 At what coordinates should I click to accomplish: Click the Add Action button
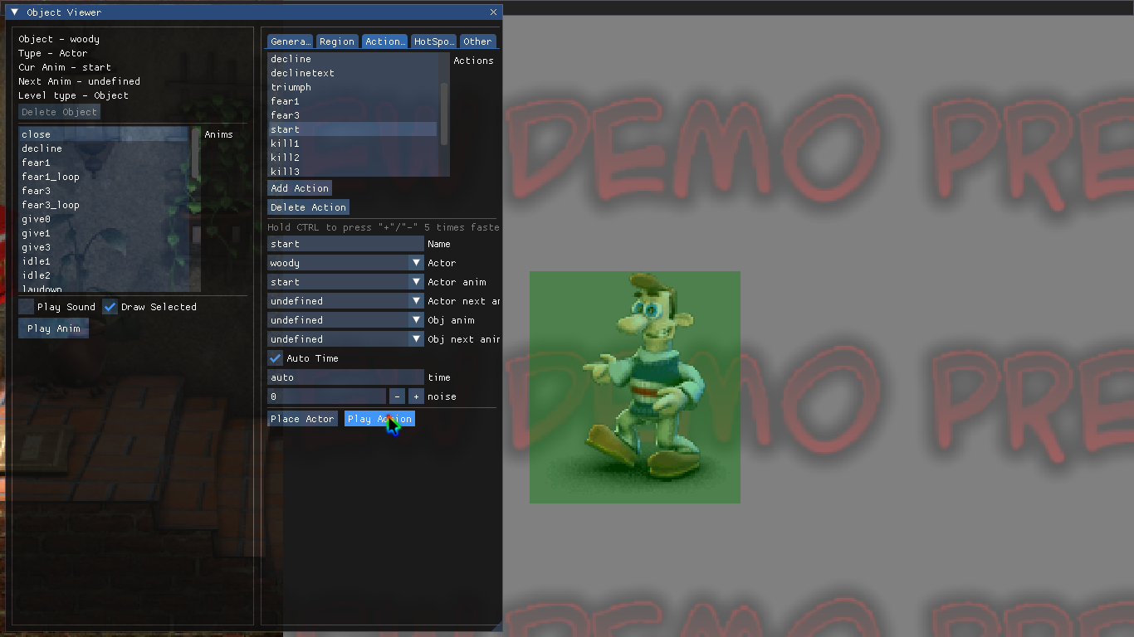click(300, 188)
